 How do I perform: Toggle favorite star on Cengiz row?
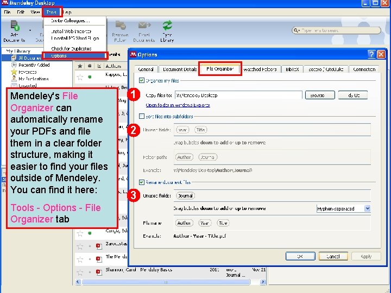coord(80,233)
